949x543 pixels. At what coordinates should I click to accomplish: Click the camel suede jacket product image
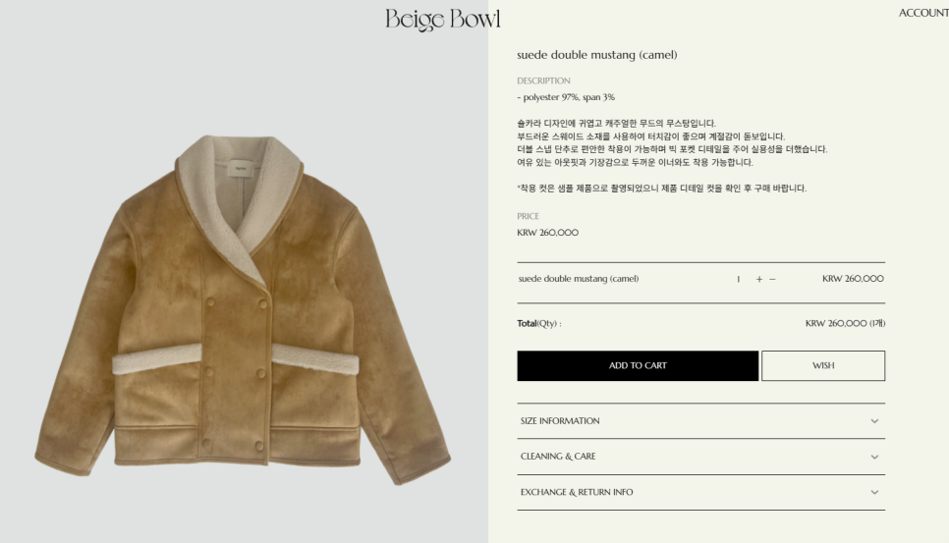pos(243,309)
